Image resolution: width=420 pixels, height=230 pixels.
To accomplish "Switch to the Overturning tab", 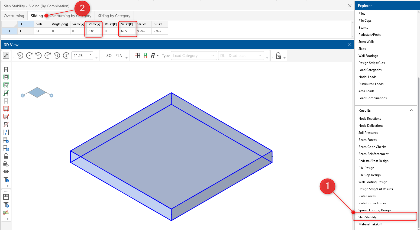I will coord(14,15).
